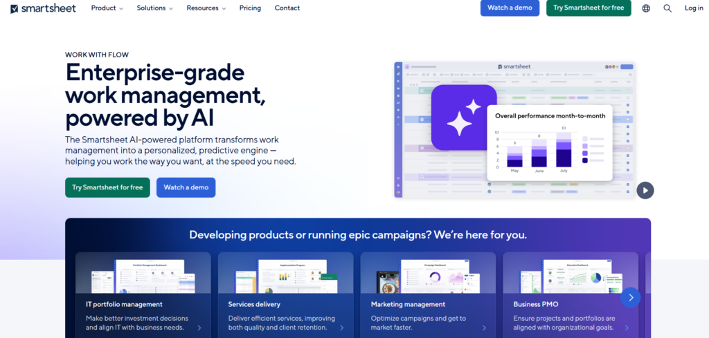Click the arrow on Marketing management card
This screenshot has height=338, width=709.
(x=485, y=328)
